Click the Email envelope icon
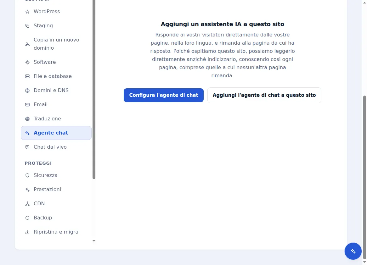This screenshot has height=265, width=367. [27, 105]
